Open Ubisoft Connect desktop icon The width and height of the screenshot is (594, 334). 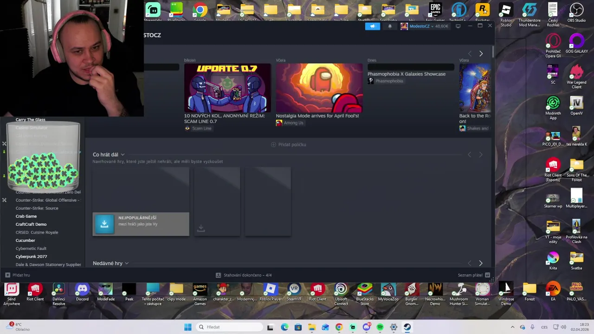341,293
